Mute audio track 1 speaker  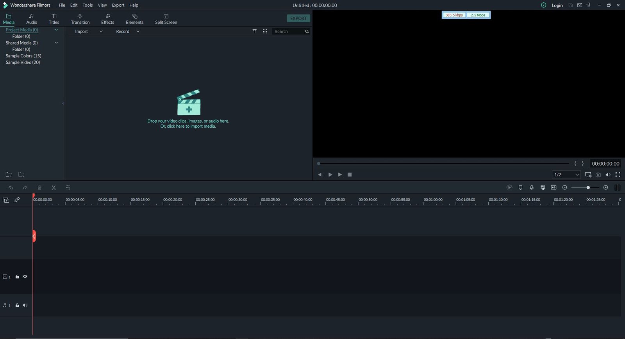pyautogui.click(x=25, y=305)
